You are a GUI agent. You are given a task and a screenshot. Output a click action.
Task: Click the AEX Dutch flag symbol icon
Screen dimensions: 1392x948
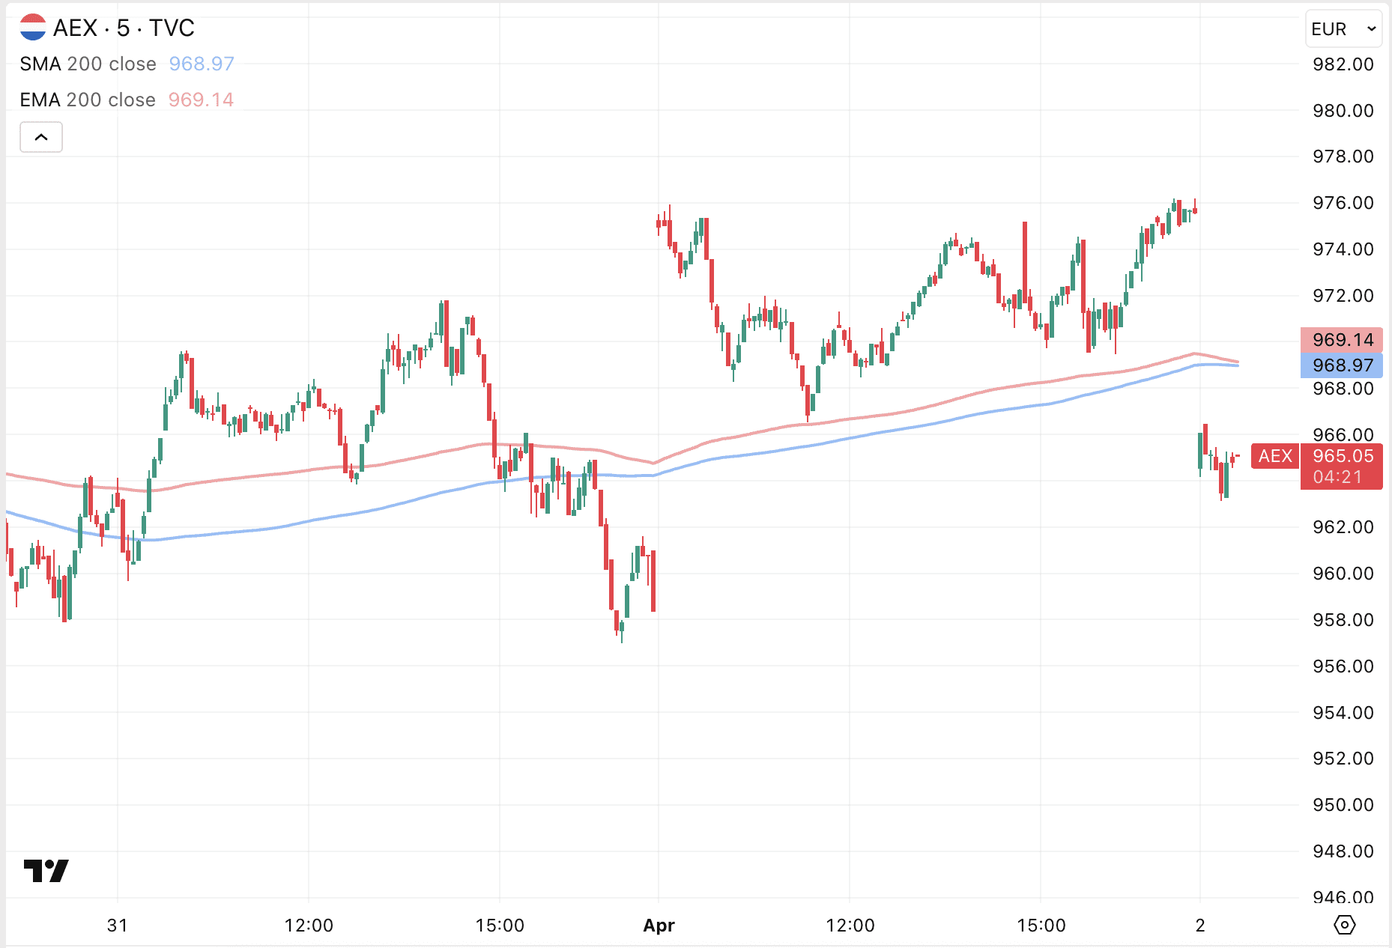pyautogui.click(x=33, y=28)
